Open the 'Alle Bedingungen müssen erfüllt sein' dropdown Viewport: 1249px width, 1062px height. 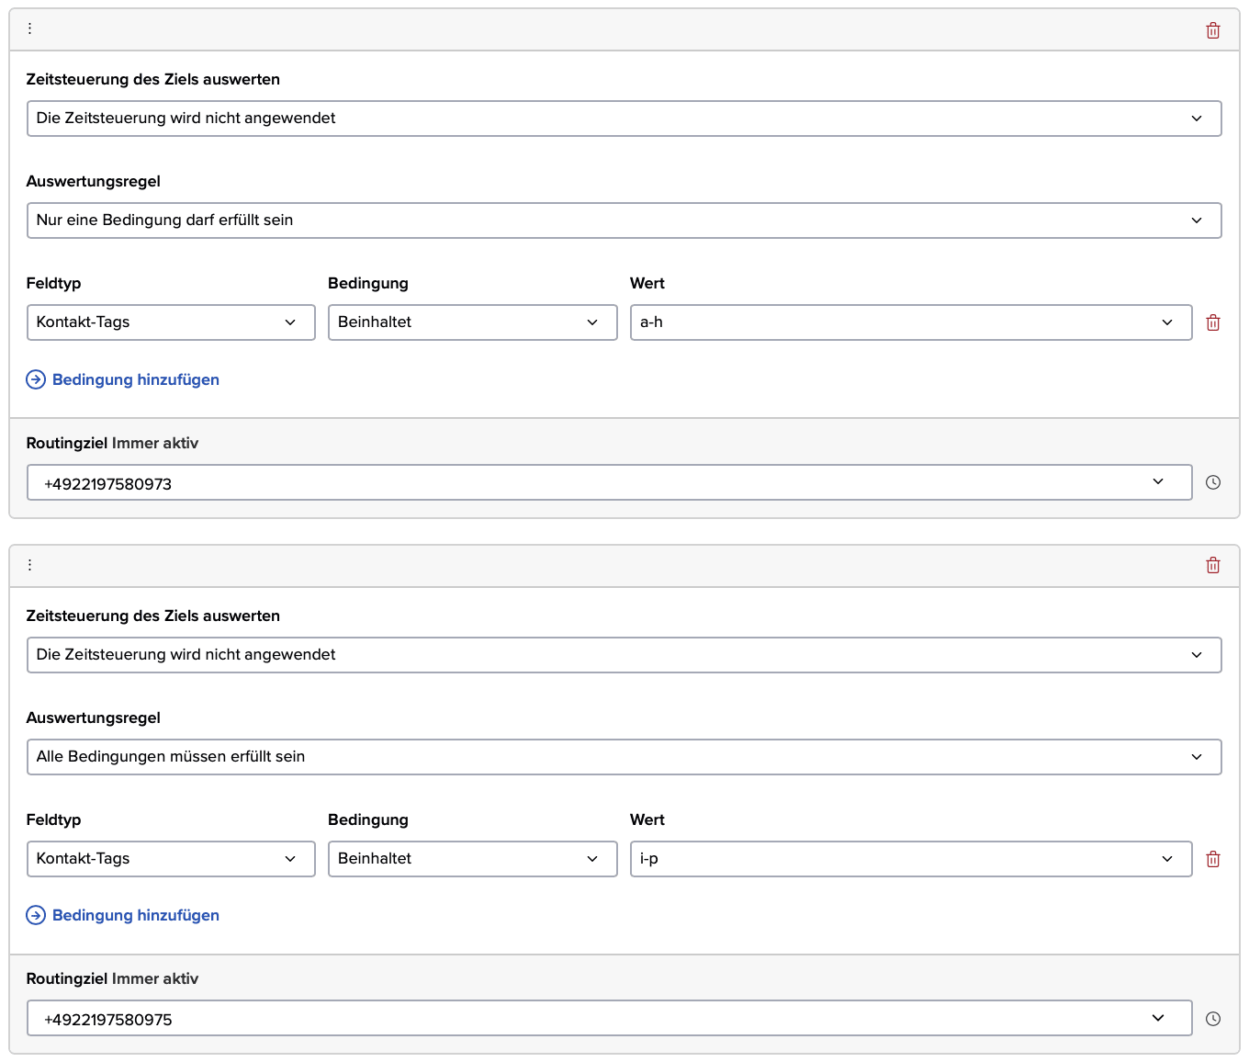tap(624, 757)
